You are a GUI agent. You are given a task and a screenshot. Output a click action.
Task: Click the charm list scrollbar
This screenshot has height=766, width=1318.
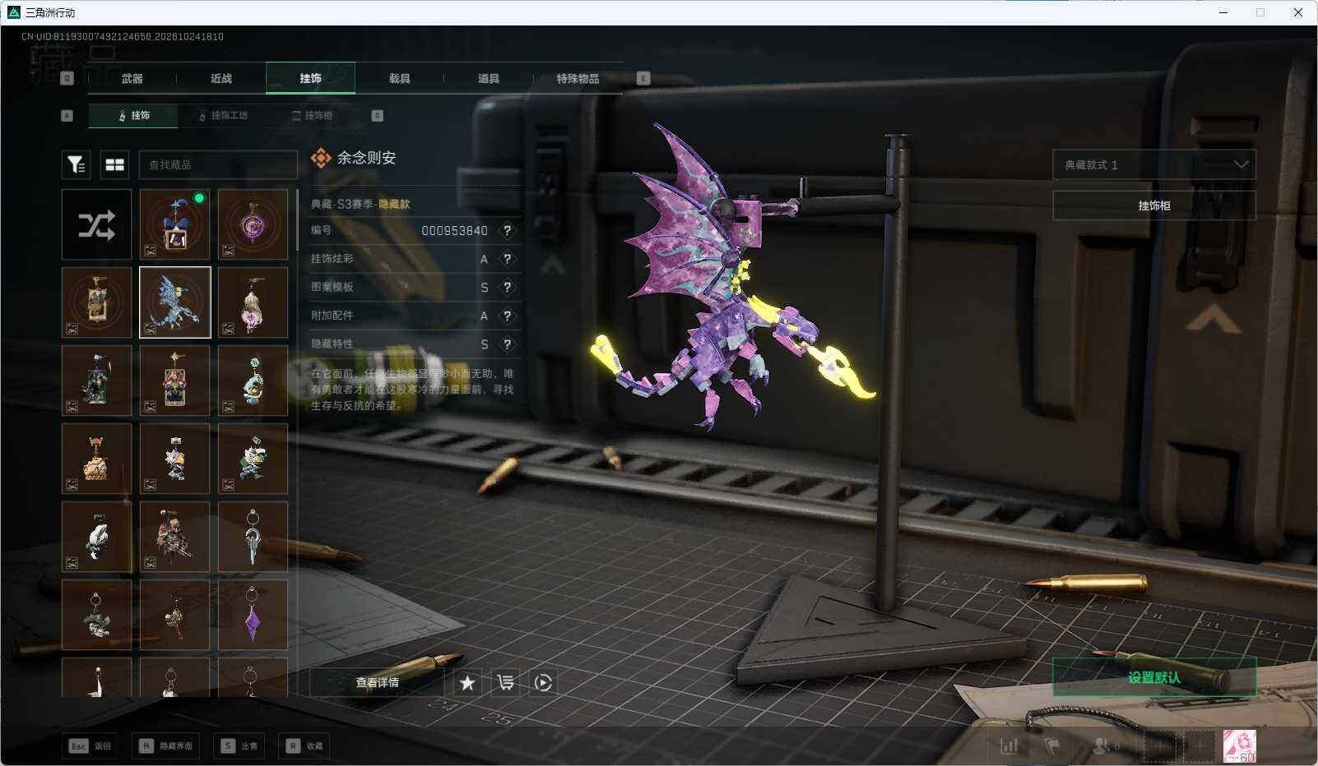tap(297, 220)
